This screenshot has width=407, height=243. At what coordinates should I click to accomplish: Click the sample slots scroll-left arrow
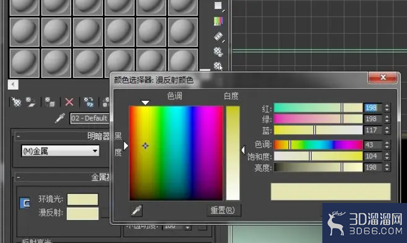pos(13,85)
